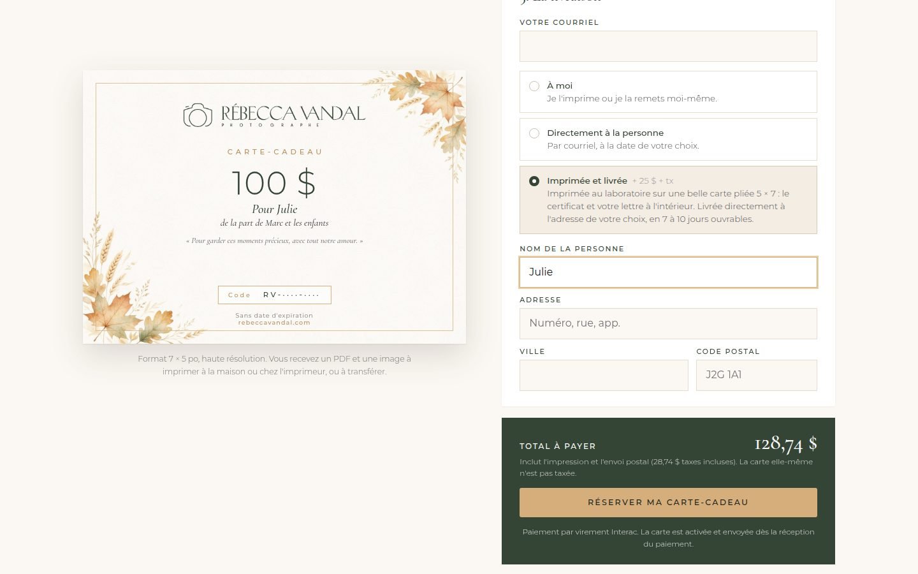Click the "RÉBECCA VANDAL" name on card
The image size is (918, 574).
293,114
